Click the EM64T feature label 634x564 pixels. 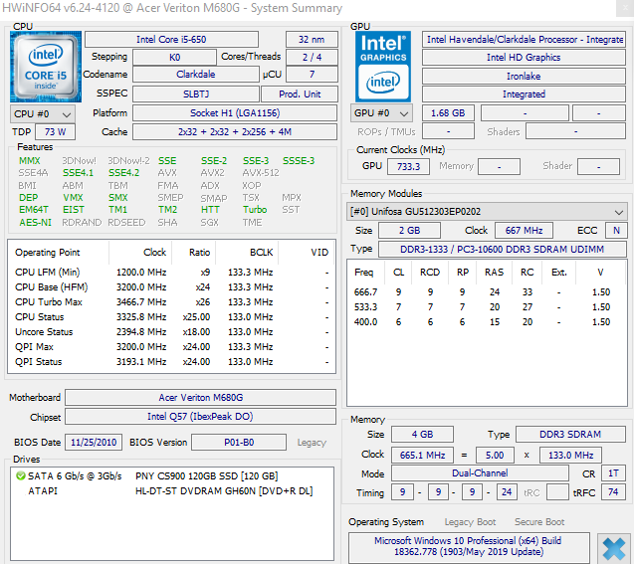click(x=34, y=210)
